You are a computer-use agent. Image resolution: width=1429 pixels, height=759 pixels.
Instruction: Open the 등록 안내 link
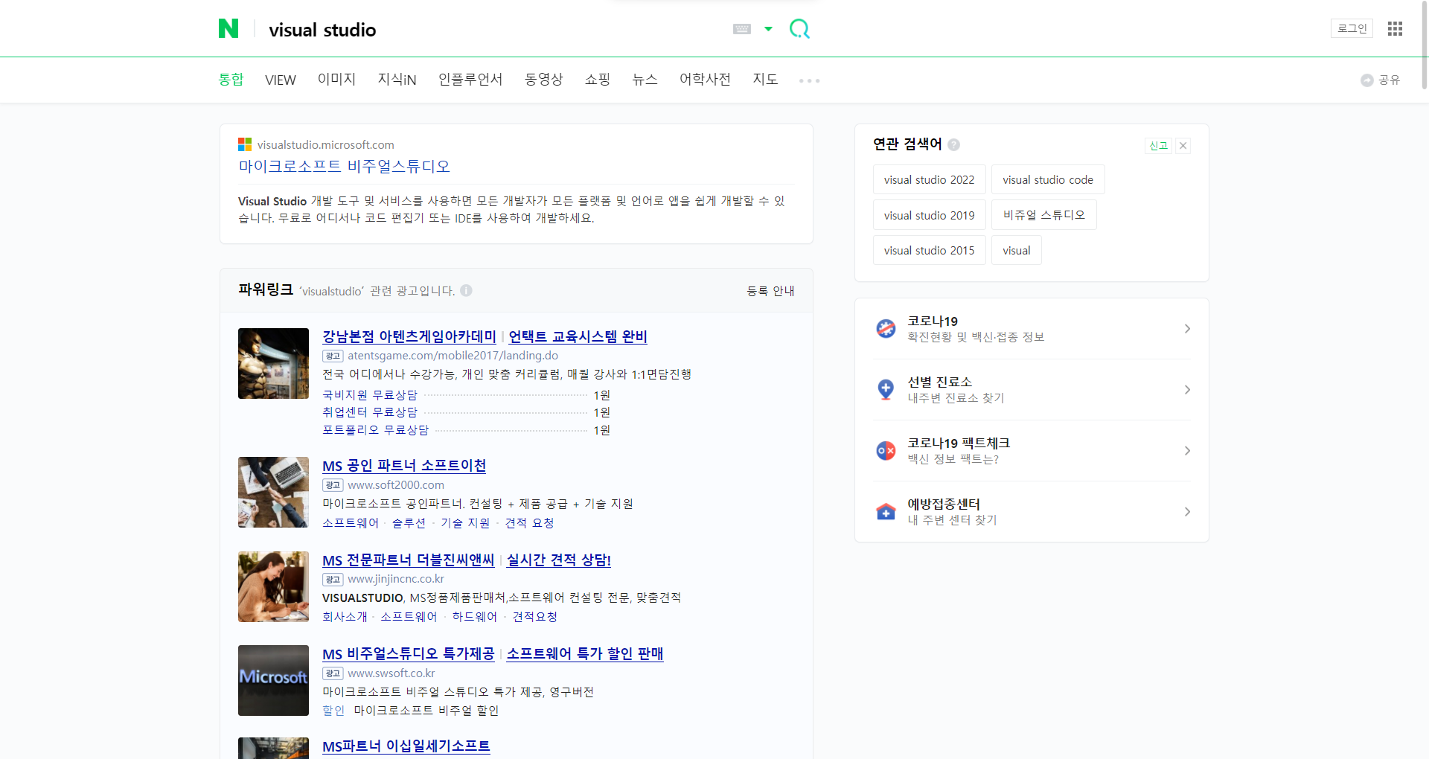[770, 291]
